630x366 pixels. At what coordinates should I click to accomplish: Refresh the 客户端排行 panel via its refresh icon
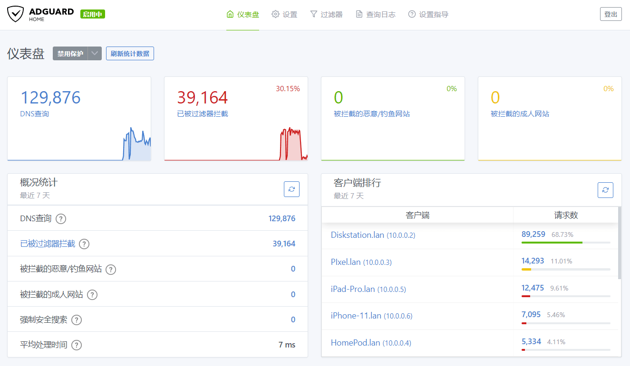(605, 190)
